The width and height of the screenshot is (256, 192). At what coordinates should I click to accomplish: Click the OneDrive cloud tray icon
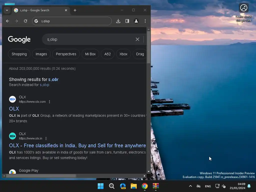click(x=198, y=186)
